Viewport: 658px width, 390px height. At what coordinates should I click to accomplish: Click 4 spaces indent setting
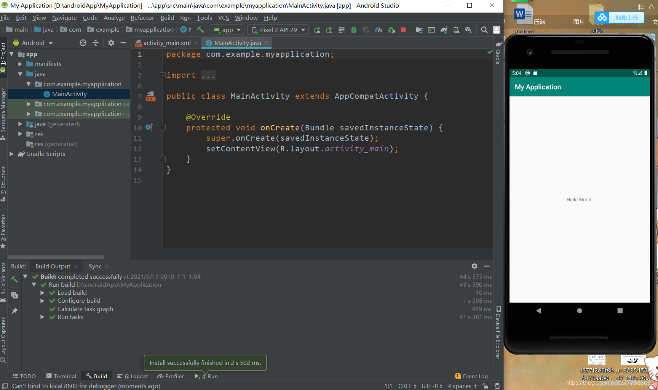(x=462, y=386)
